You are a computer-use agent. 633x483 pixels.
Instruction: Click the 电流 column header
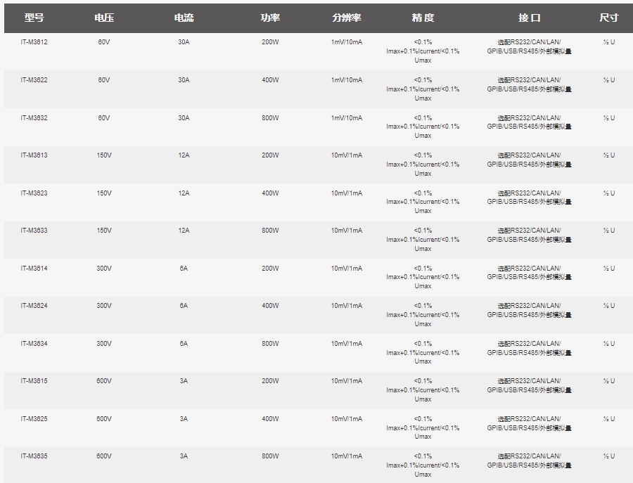pyautogui.click(x=184, y=18)
